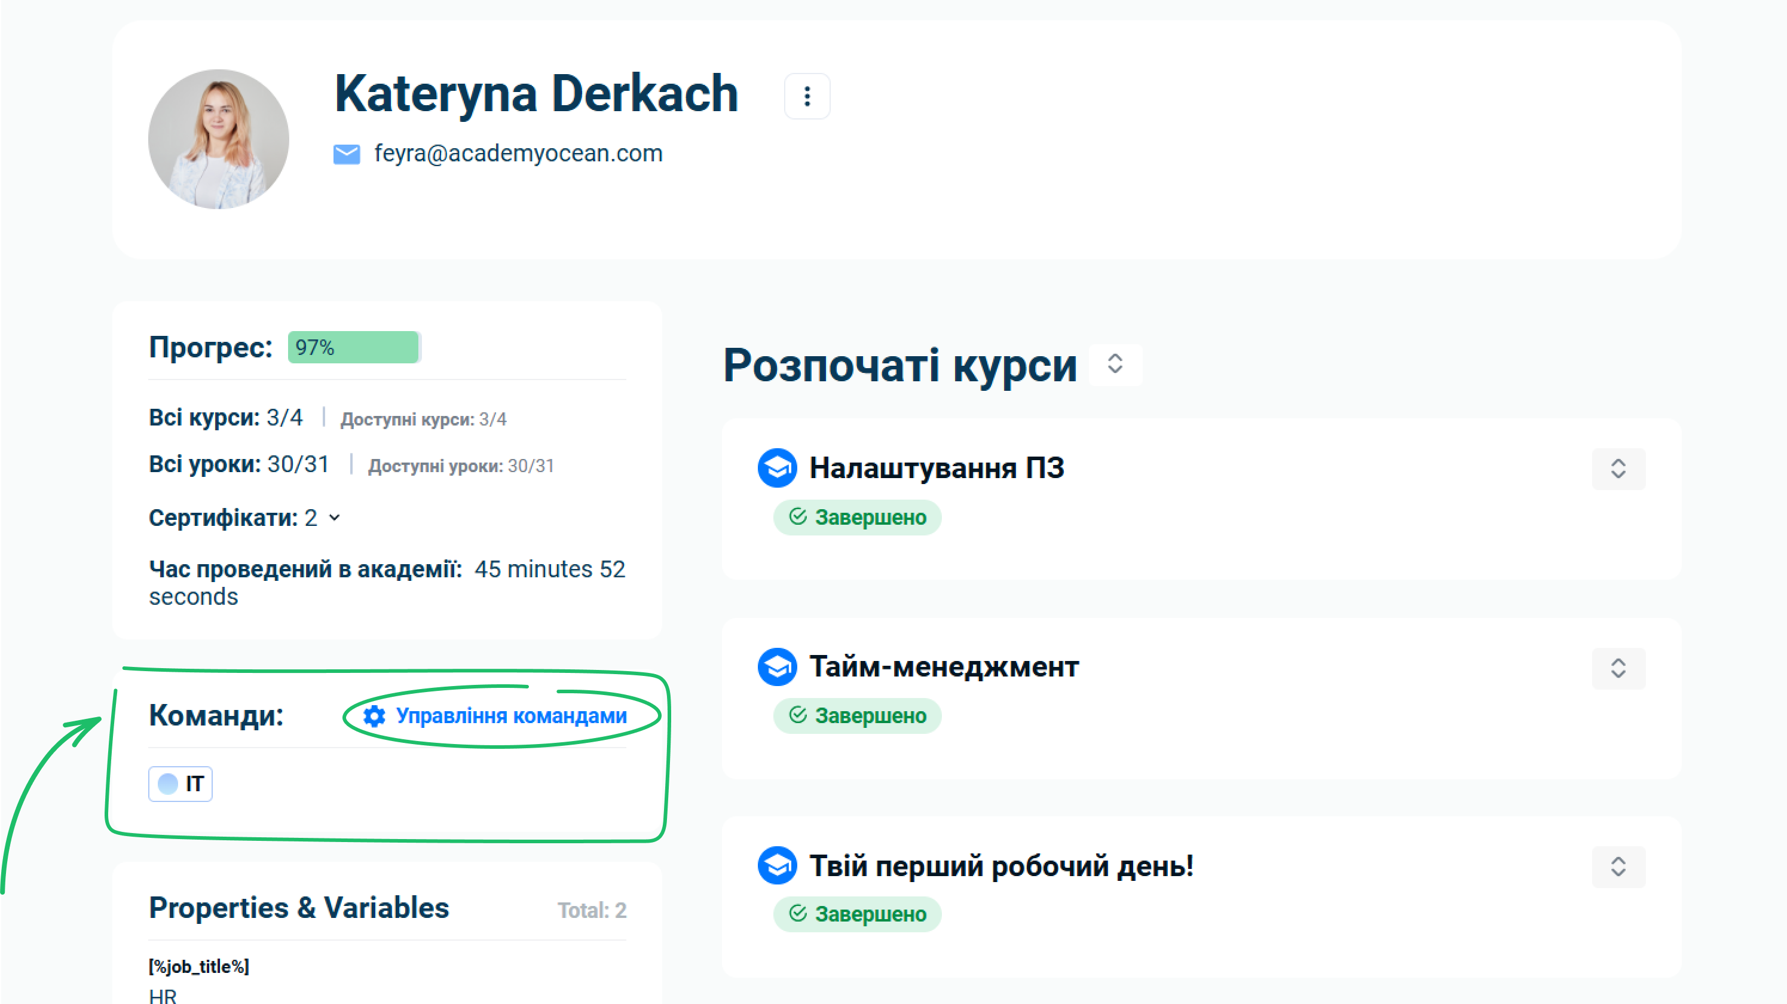Click Завершено badge under Тайм-менеджмент
The height and width of the screenshot is (1004, 1787).
coord(858,716)
